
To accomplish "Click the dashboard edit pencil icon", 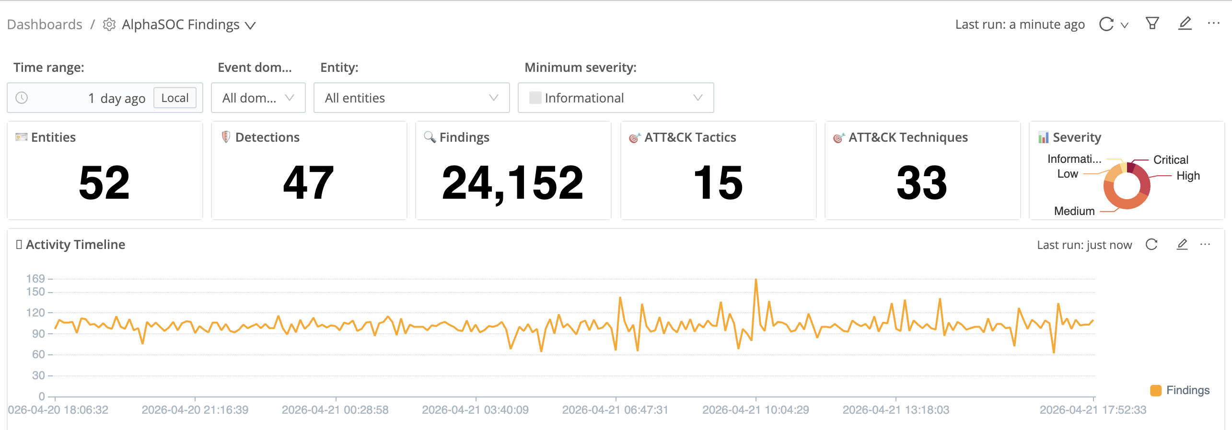I will click(x=1185, y=23).
